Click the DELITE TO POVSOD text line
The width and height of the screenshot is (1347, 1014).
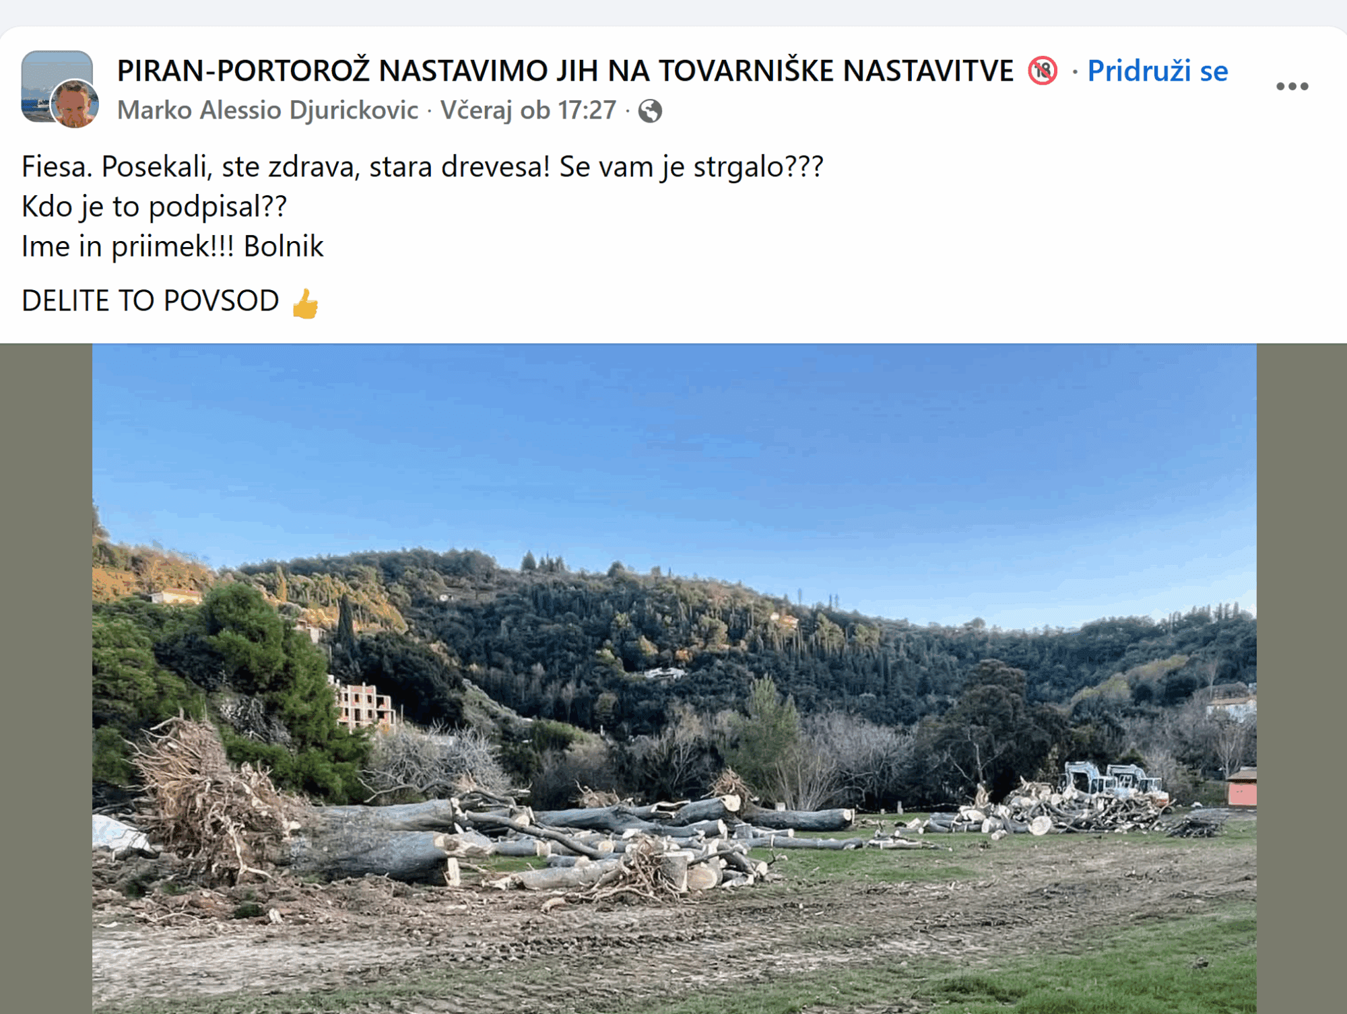click(150, 301)
